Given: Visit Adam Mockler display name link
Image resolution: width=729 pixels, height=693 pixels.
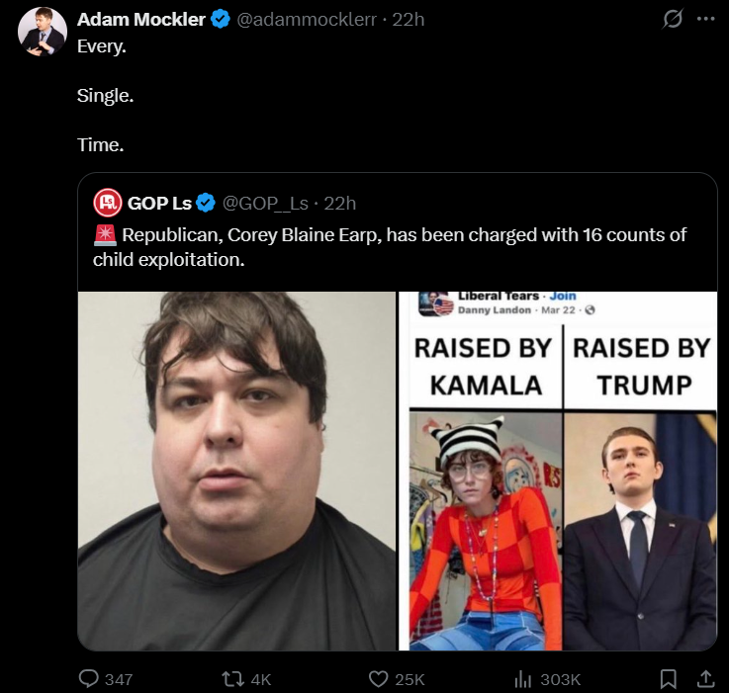Looking at the screenshot, I should tap(140, 19).
